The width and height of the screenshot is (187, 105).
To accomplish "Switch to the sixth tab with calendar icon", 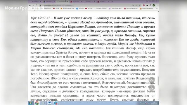I will coord(103,2).
